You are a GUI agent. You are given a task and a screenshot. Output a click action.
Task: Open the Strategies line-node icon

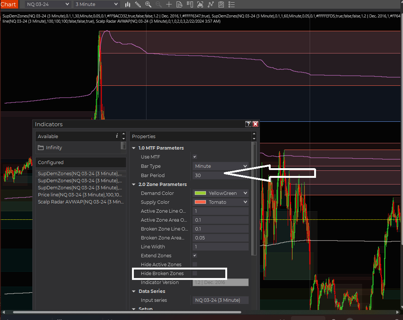coord(210,4)
